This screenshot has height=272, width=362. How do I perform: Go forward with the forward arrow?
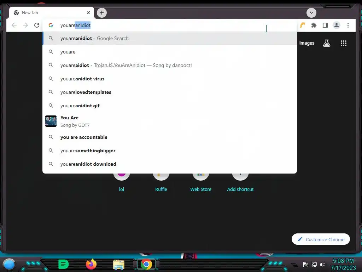25,25
